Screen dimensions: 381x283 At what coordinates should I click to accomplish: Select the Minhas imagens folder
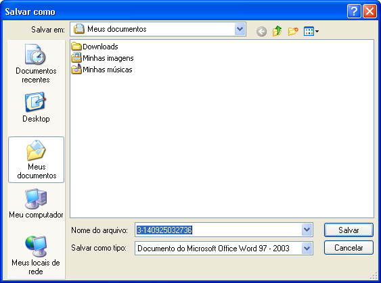tap(102, 58)
